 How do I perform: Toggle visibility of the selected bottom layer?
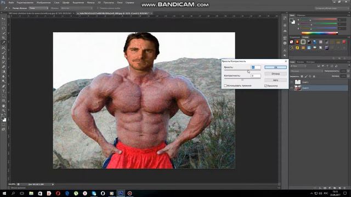click(x=292, y=88)
